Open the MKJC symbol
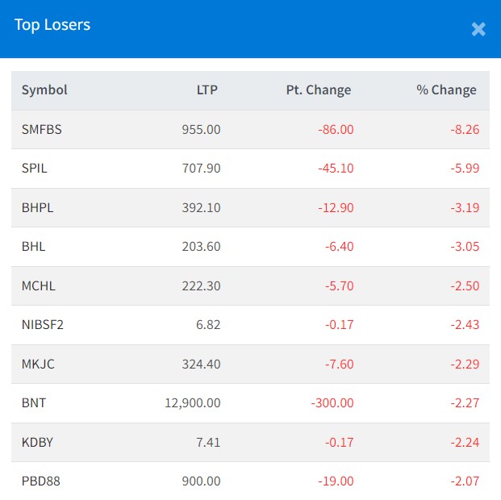This screenshot has width=501, height=500. pyautogui.click(x=38, y=364)
